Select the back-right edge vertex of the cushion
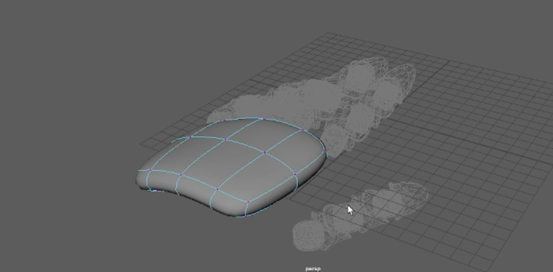 (304, 130)
